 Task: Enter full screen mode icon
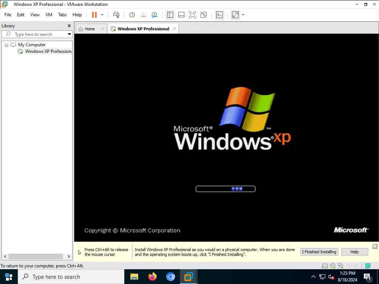(192, 15)
